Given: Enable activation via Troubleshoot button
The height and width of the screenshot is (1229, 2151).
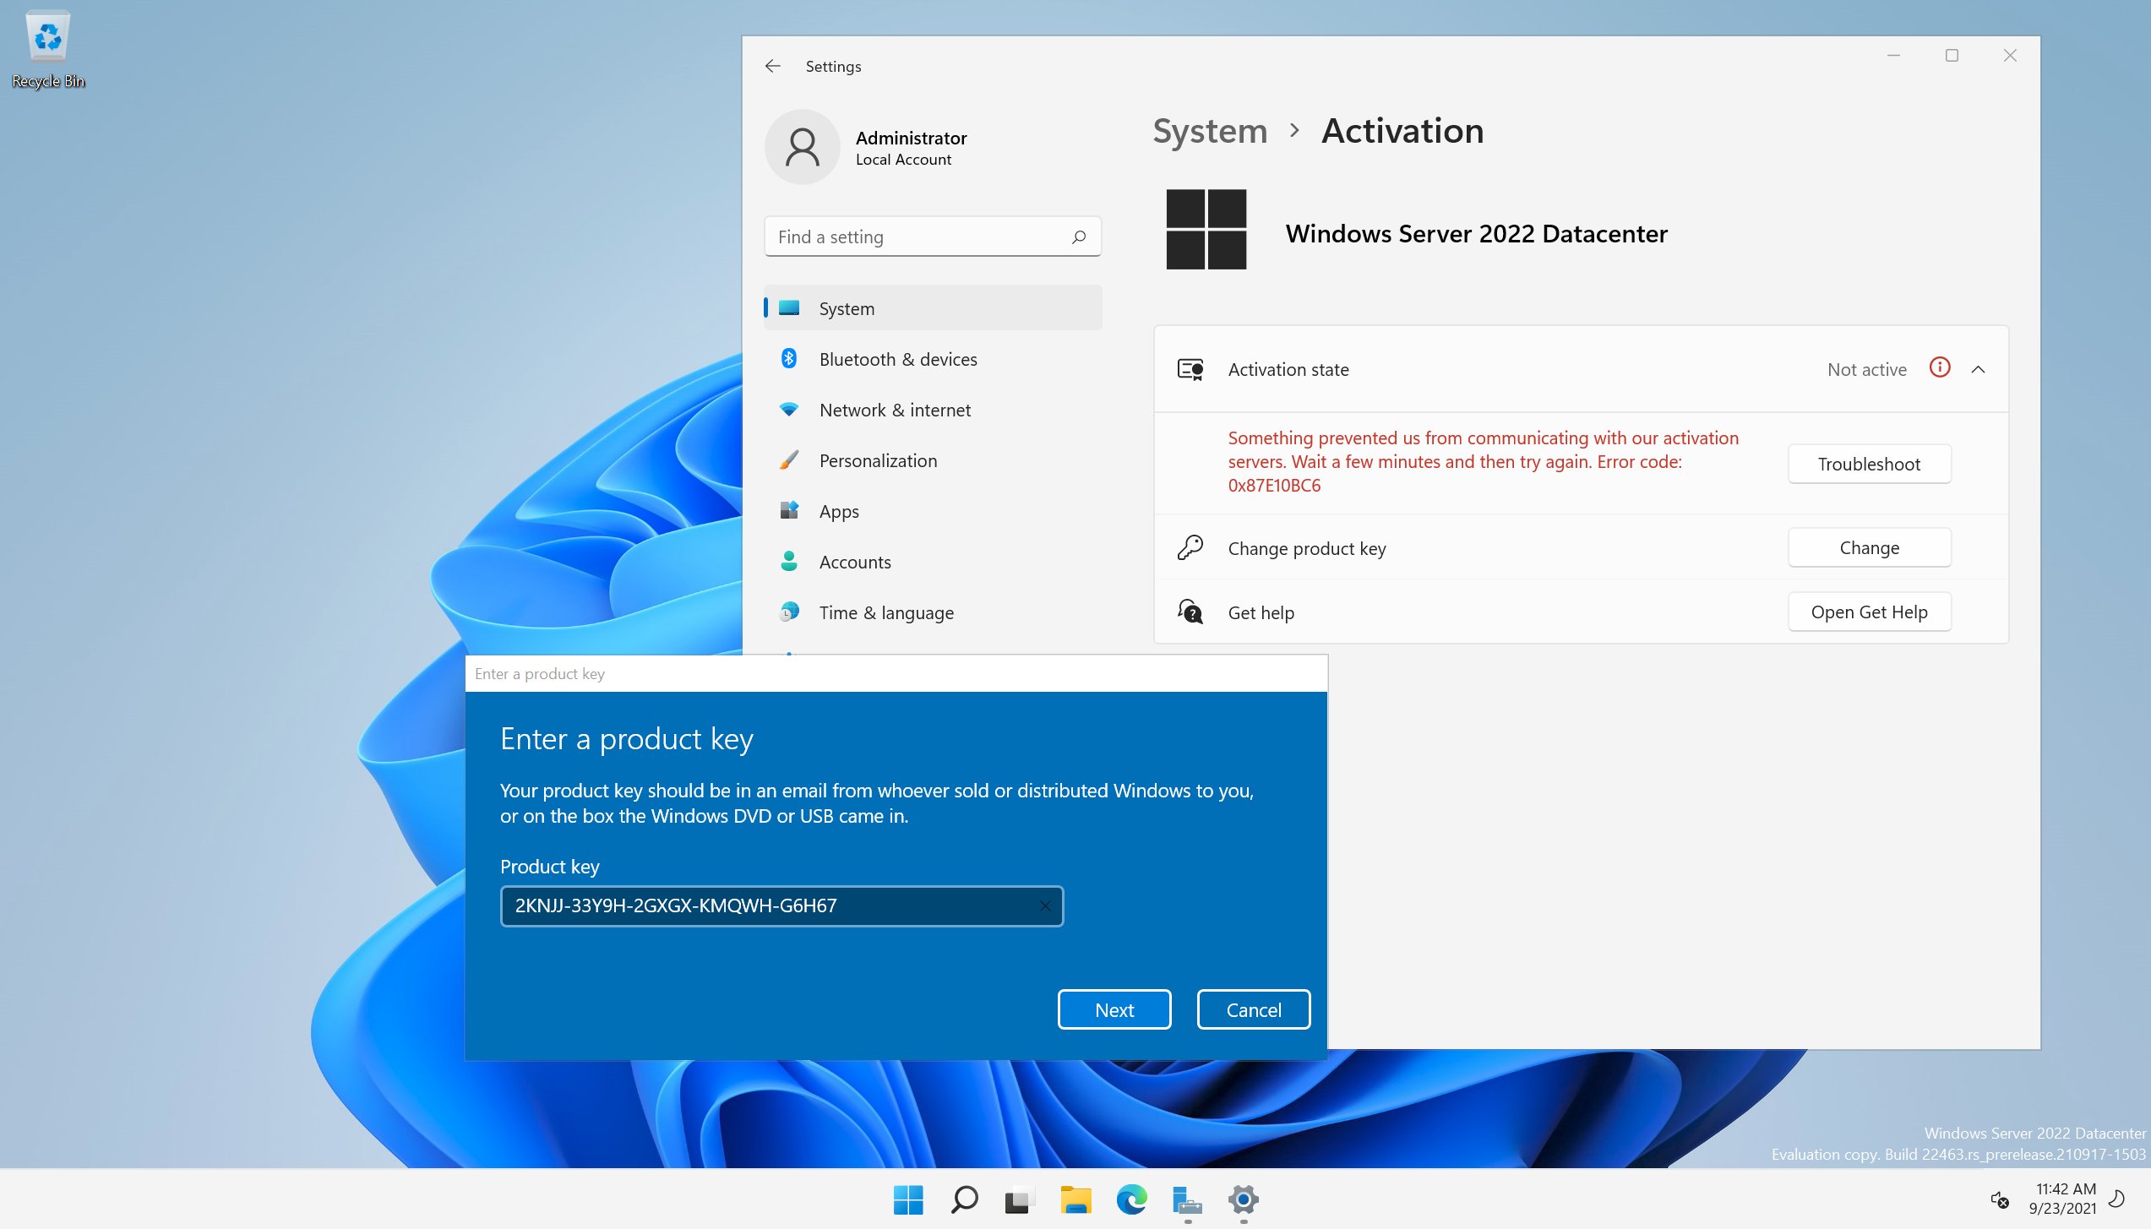Looking at the screenshot, I should 1869,464.
